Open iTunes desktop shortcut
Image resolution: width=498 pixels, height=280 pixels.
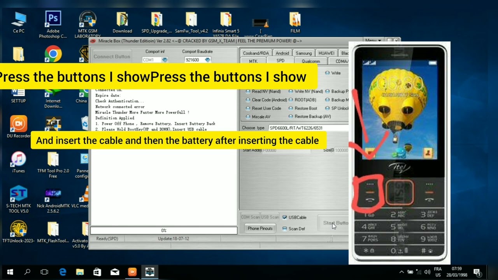pyautogui.click(x=18, y=162)
